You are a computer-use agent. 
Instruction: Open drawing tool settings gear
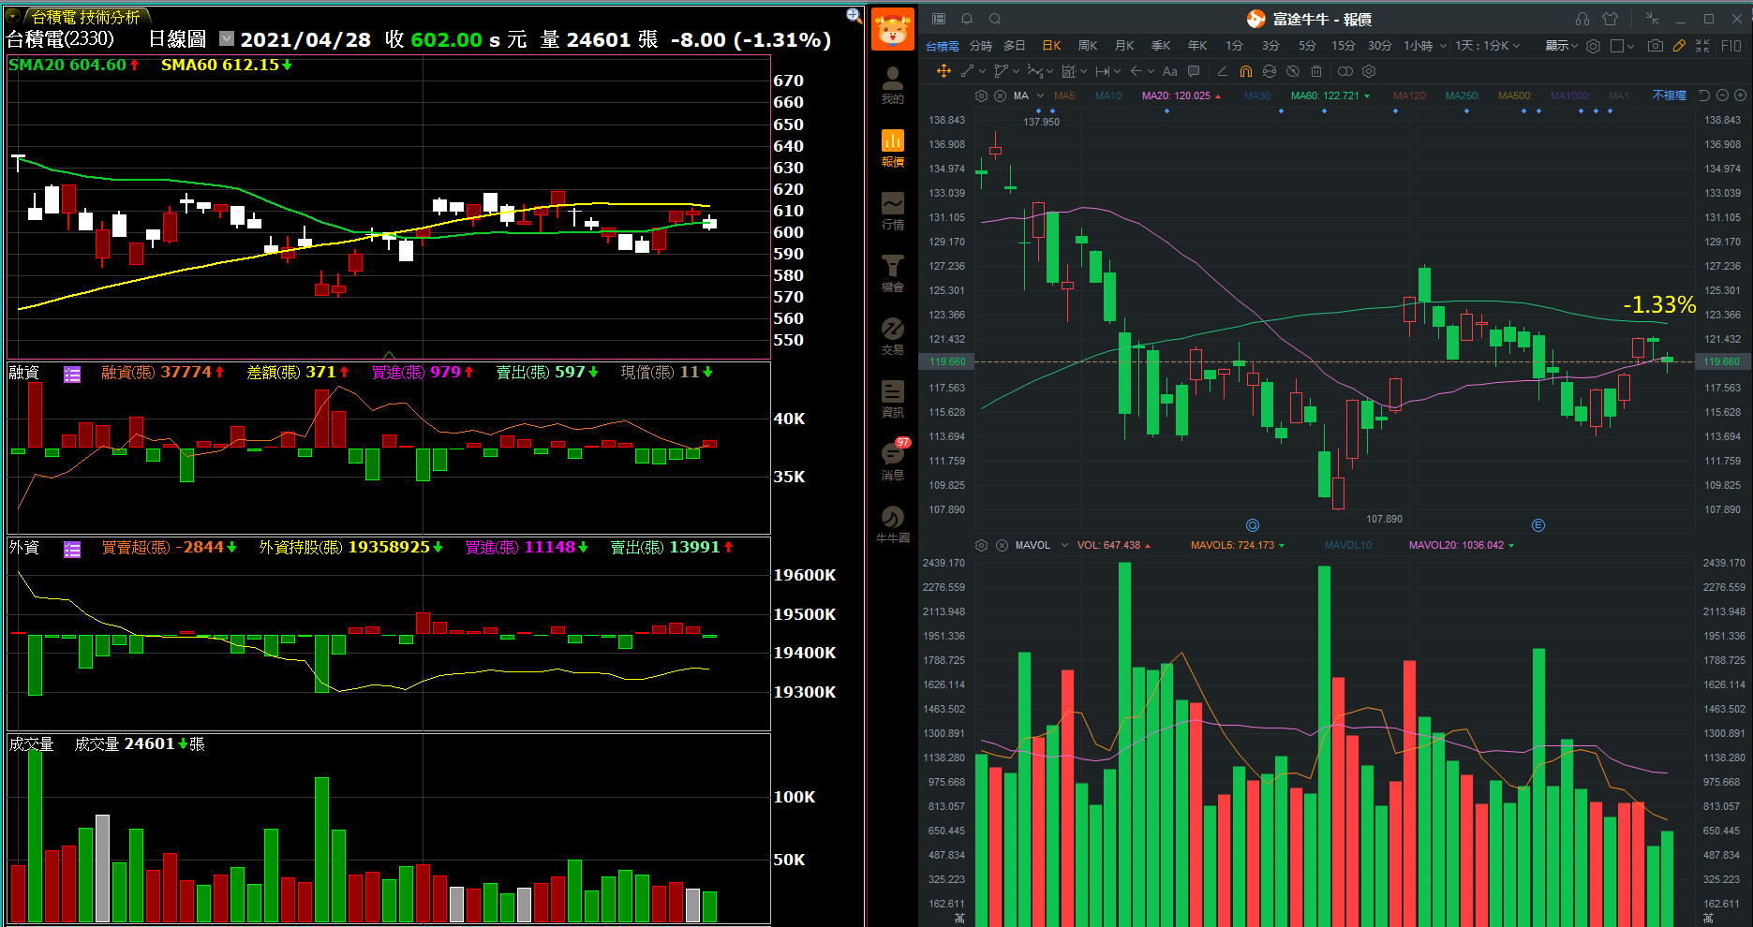pyautogui.click(x=1369, y=71)
